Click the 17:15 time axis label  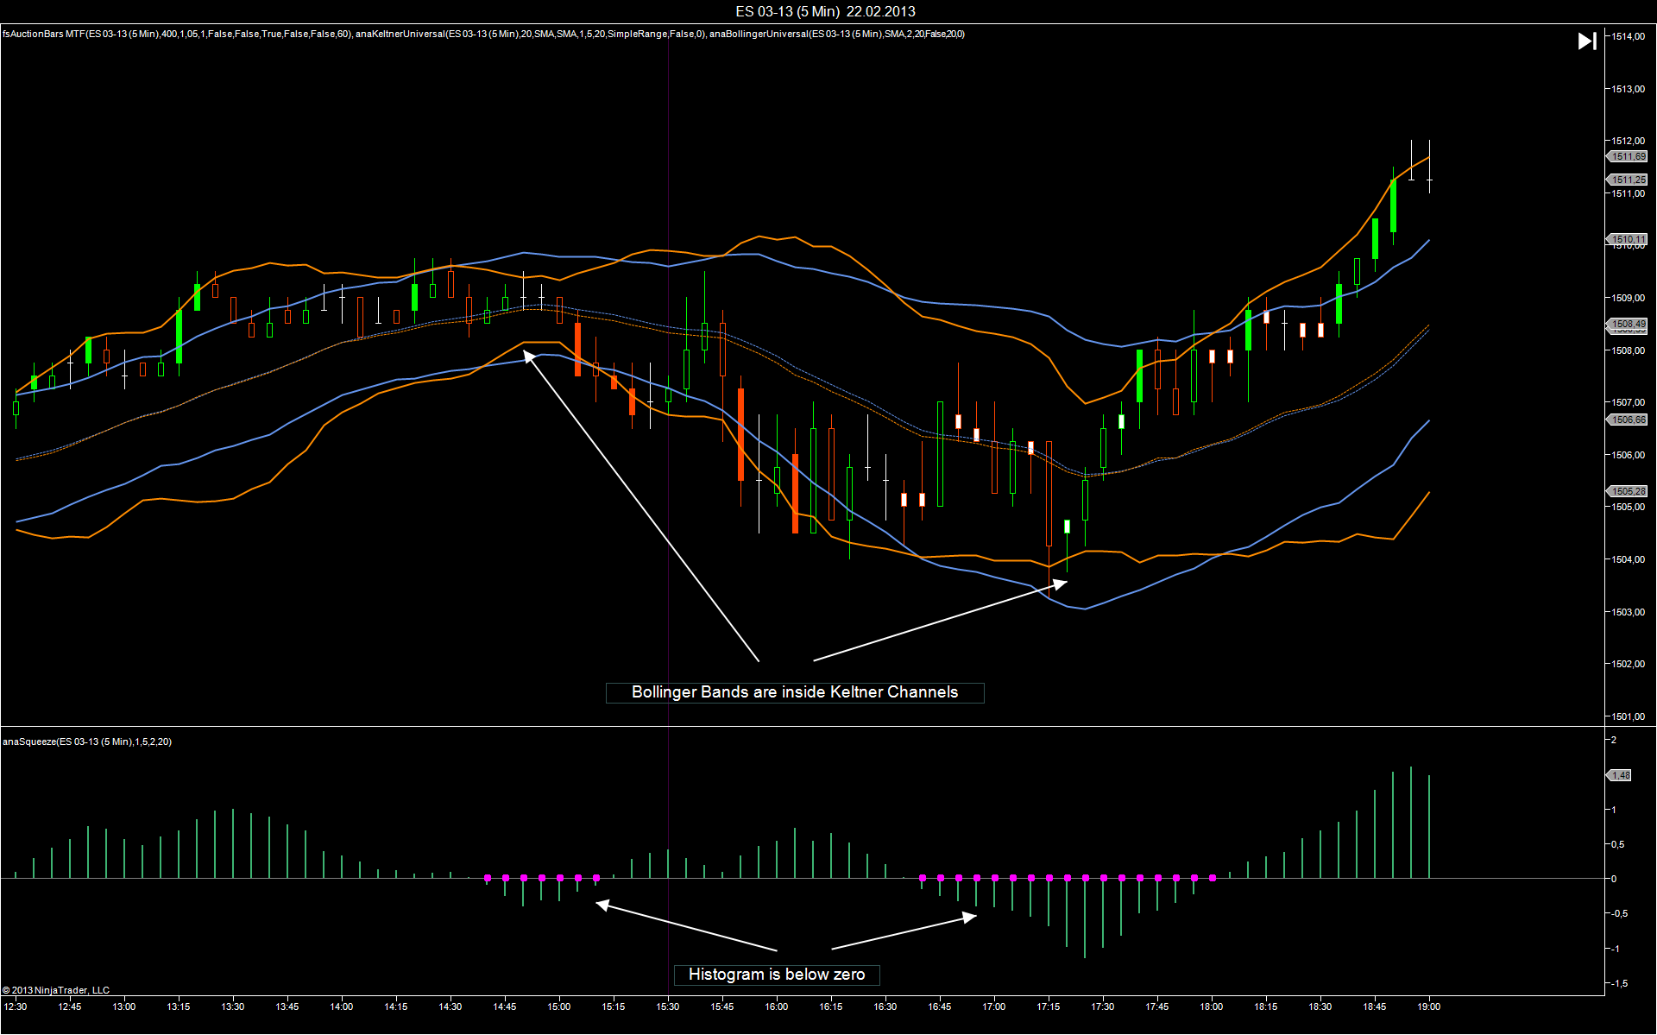[x=1049, y=1007]
